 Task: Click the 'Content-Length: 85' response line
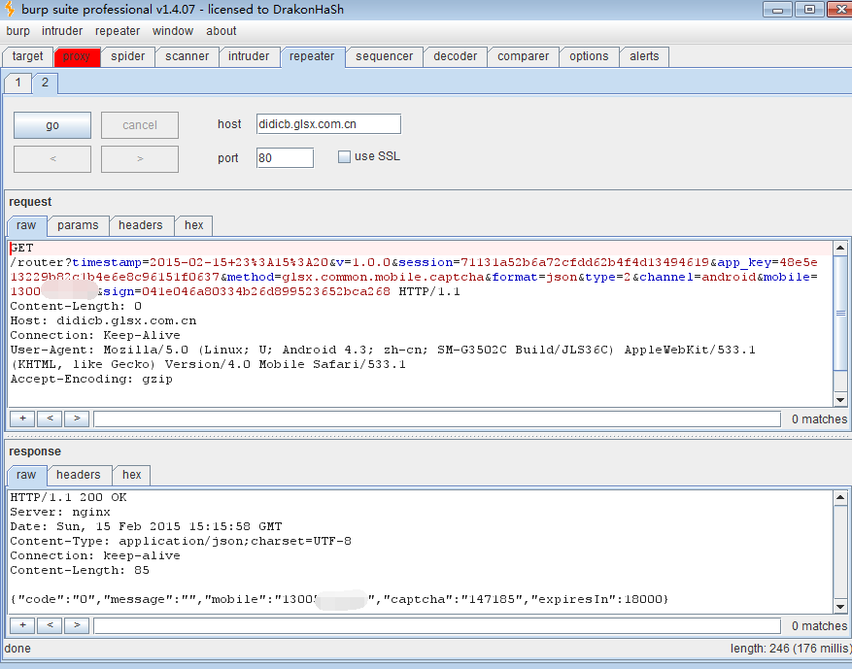click(x=80, y=571)
